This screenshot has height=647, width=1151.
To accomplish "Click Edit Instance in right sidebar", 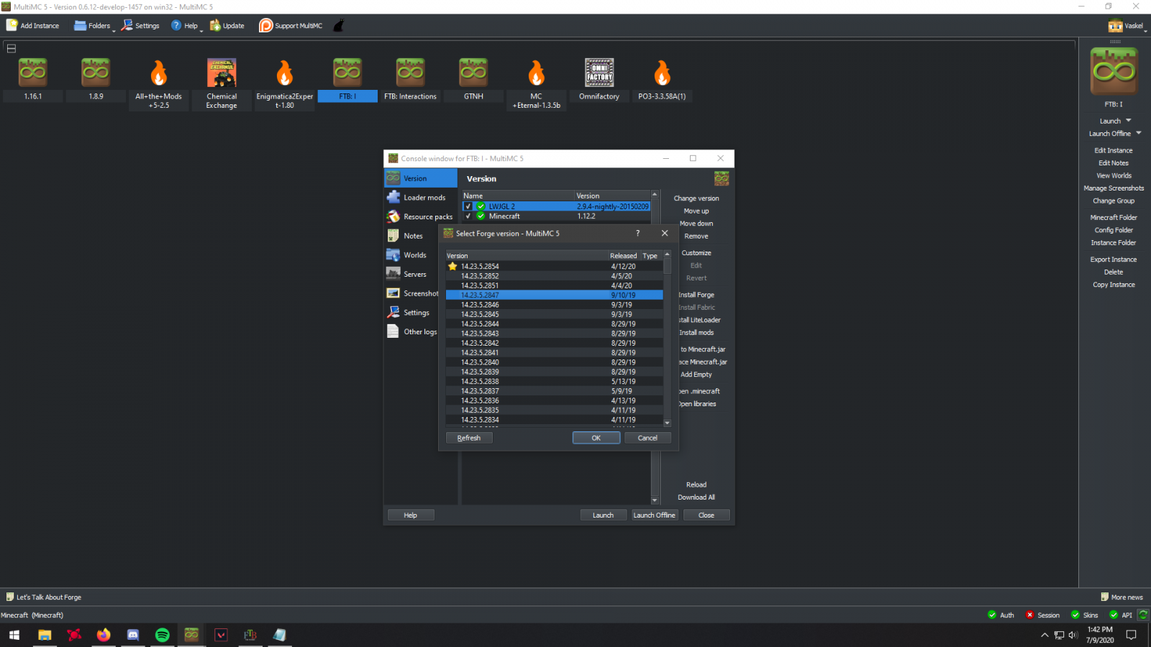I will [x=1114, y=150].
